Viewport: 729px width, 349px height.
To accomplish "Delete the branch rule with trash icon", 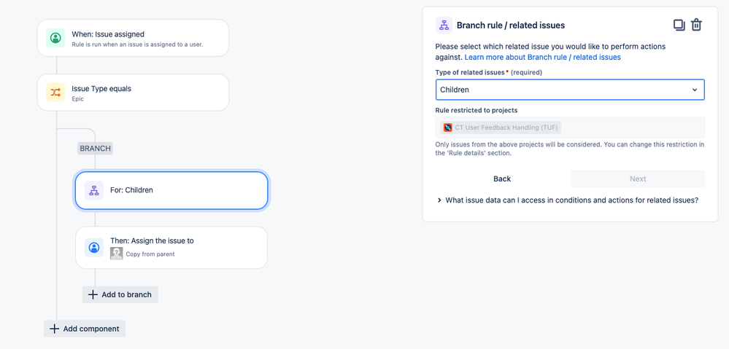I will 696,25.
